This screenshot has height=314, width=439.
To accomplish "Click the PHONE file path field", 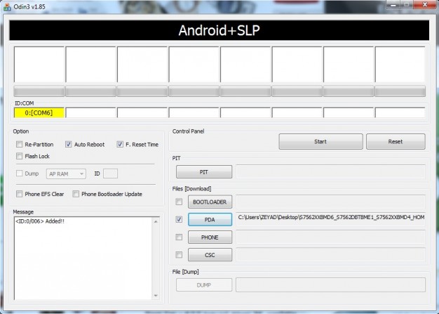I will tap(330, 237).
